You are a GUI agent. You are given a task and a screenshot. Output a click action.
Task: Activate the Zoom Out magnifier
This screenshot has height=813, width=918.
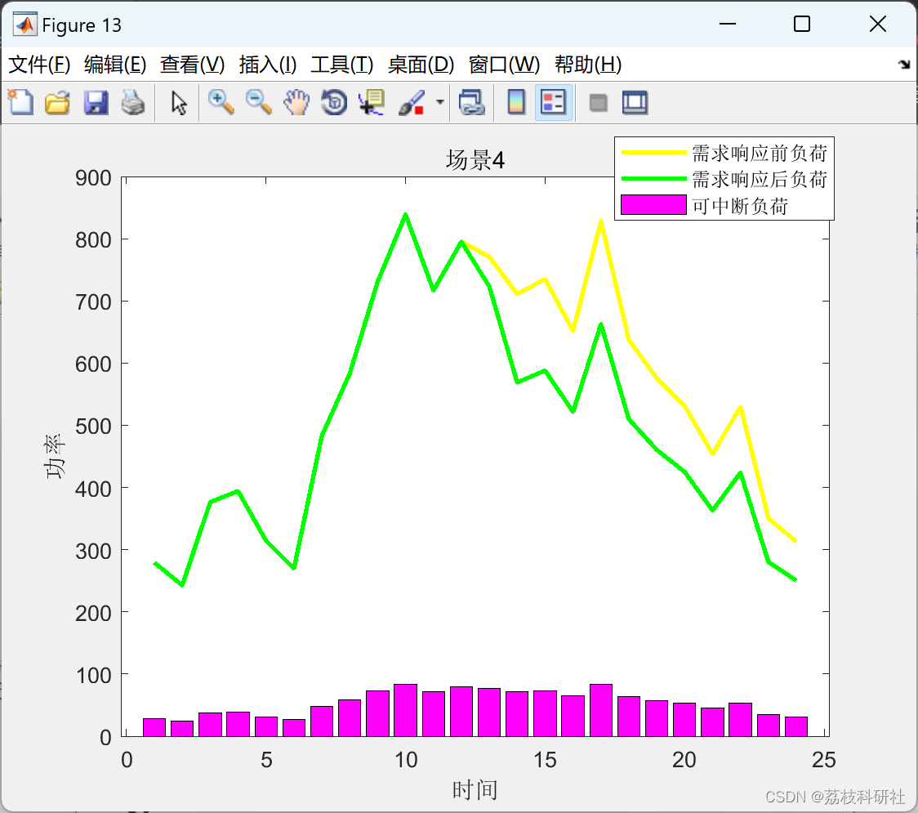point(258,102)
